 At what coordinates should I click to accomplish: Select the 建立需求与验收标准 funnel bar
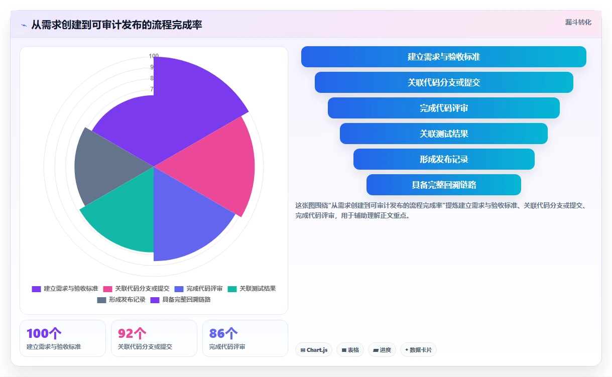point(444,57)
